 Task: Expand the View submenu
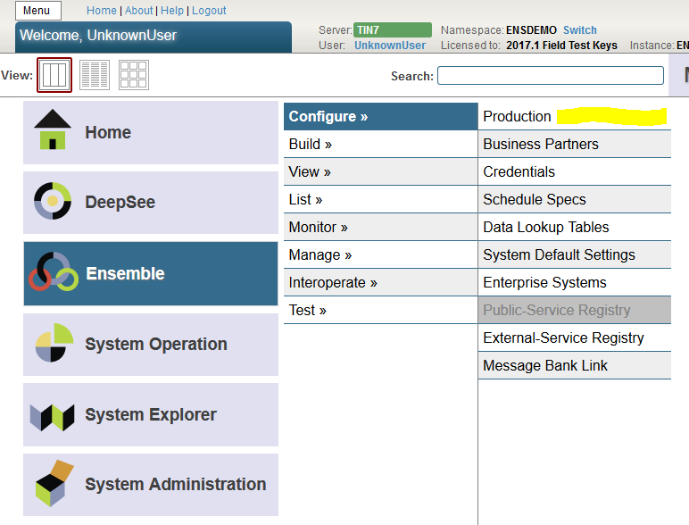pos(380,172)
